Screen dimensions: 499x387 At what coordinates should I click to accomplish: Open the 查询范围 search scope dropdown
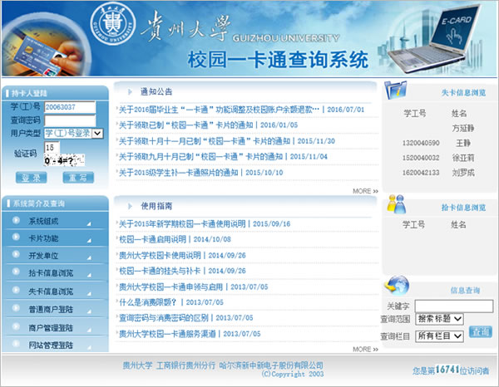click(x=439, y=319)
